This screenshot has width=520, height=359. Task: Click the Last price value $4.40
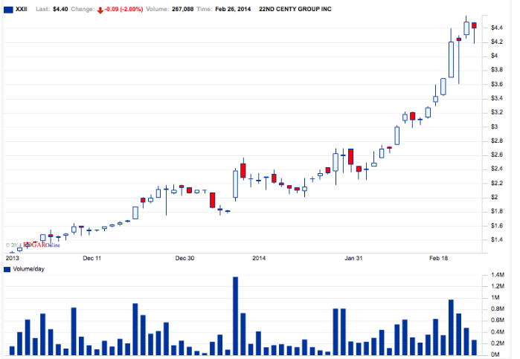click(x=60, y=9)
